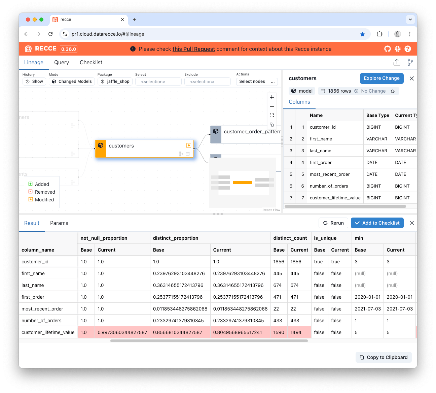Toggle History Show button

34,81
